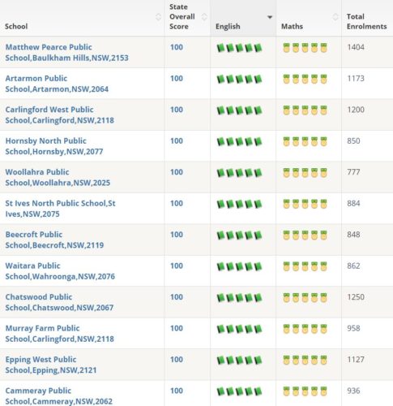Open St Ives North Public School link
This screenshot has height=406, width=393.
click(60, 209)
